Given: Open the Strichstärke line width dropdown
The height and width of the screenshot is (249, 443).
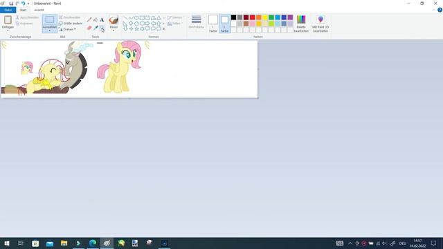Looking at the screenshot, I should (196, 22).
